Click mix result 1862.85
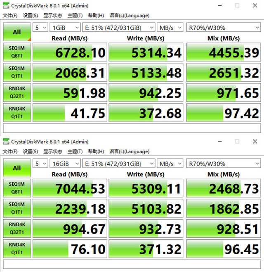The height and width of the screenshot is (272, 264). point(224,208)
